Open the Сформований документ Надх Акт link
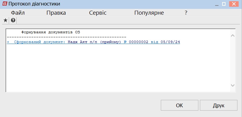Screen dimensions: 242x117 pyautogui.click(x=93, y=42)
